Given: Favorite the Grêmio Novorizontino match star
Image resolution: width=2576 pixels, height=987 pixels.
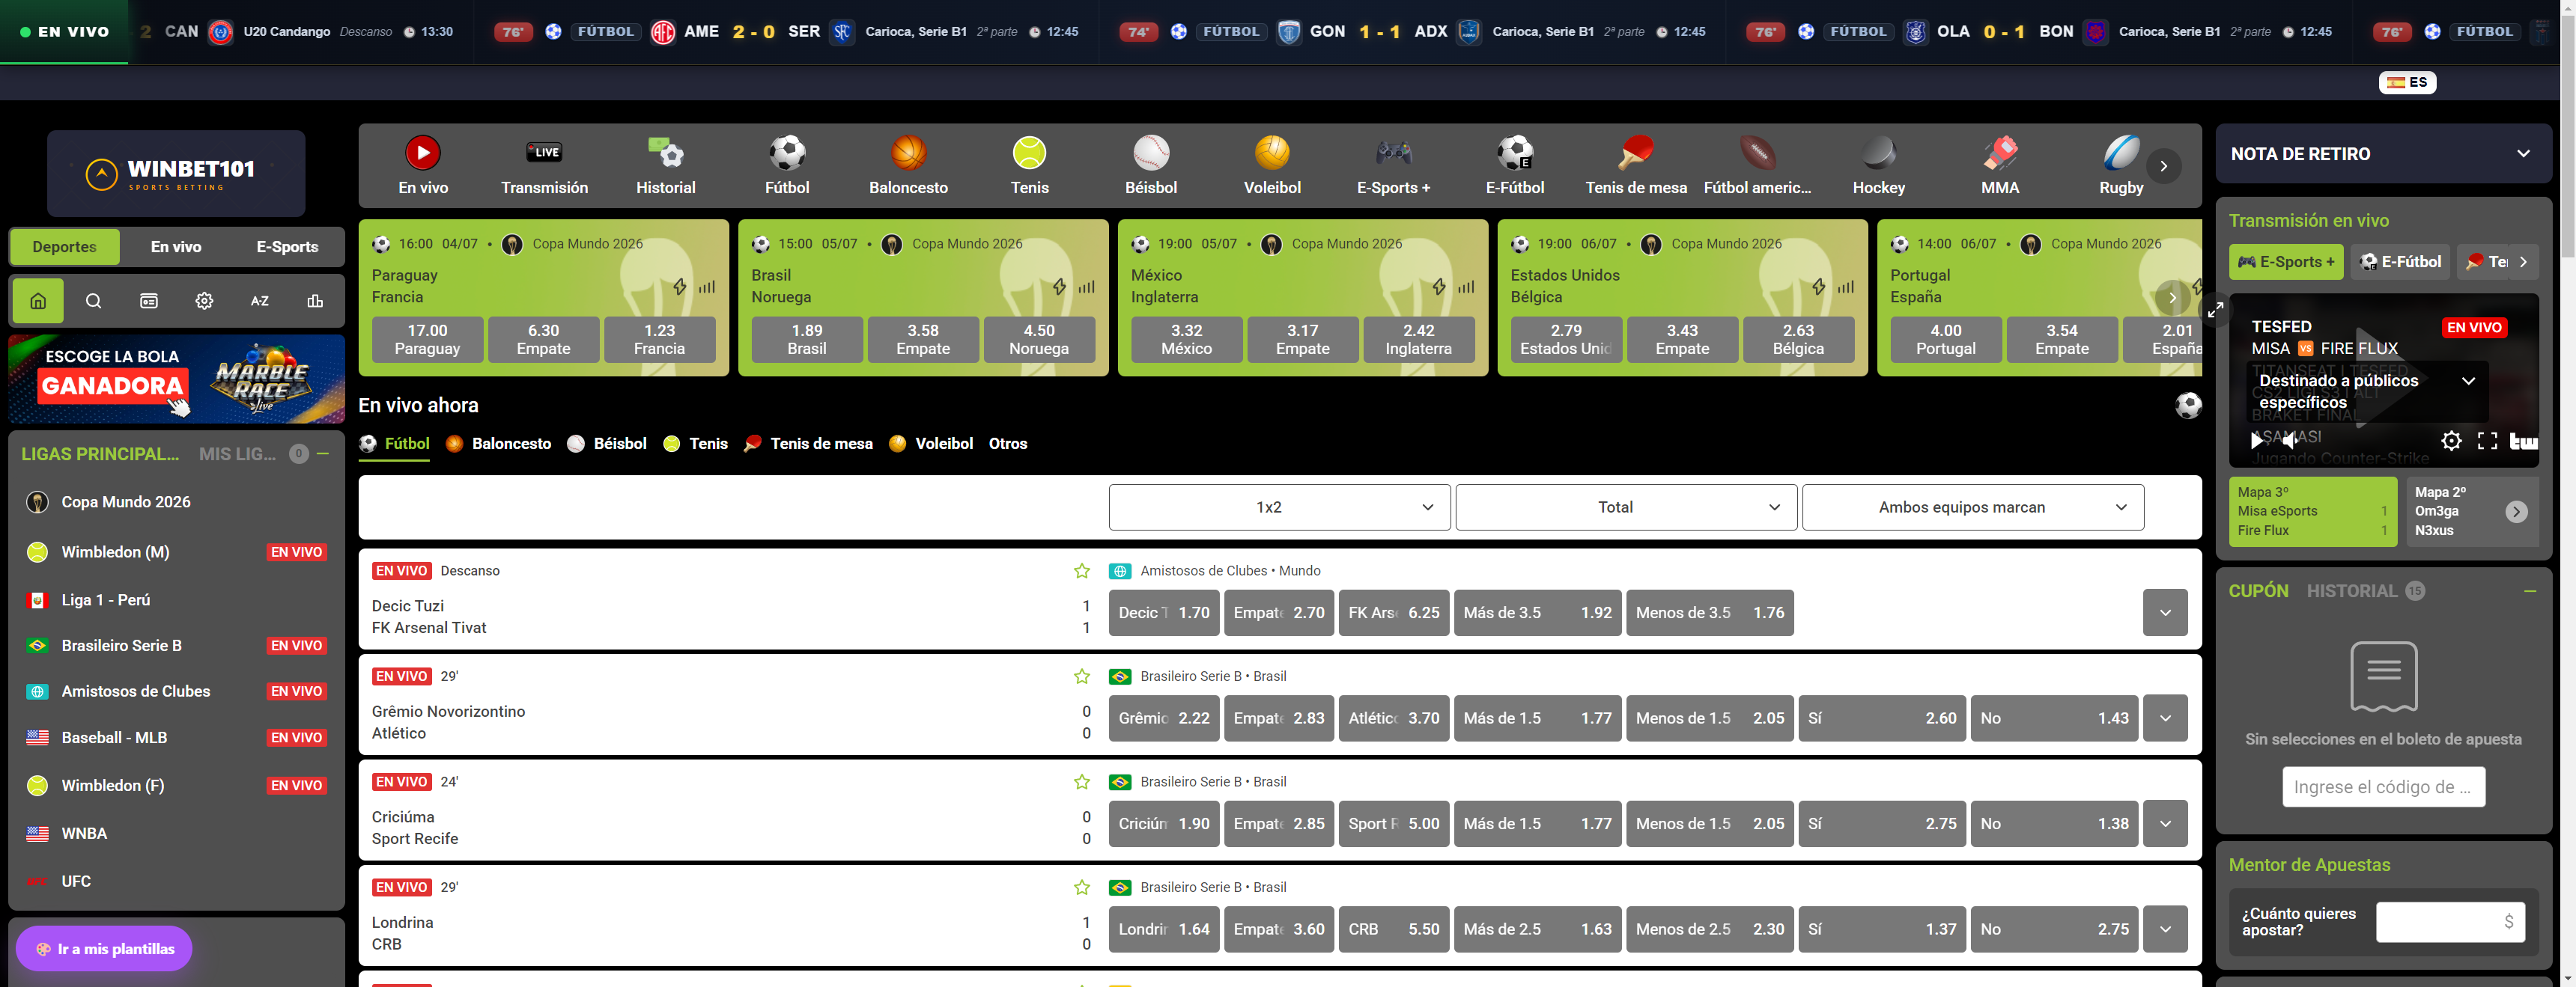Looking at the screenshot, I should (x=1082, y=676).
